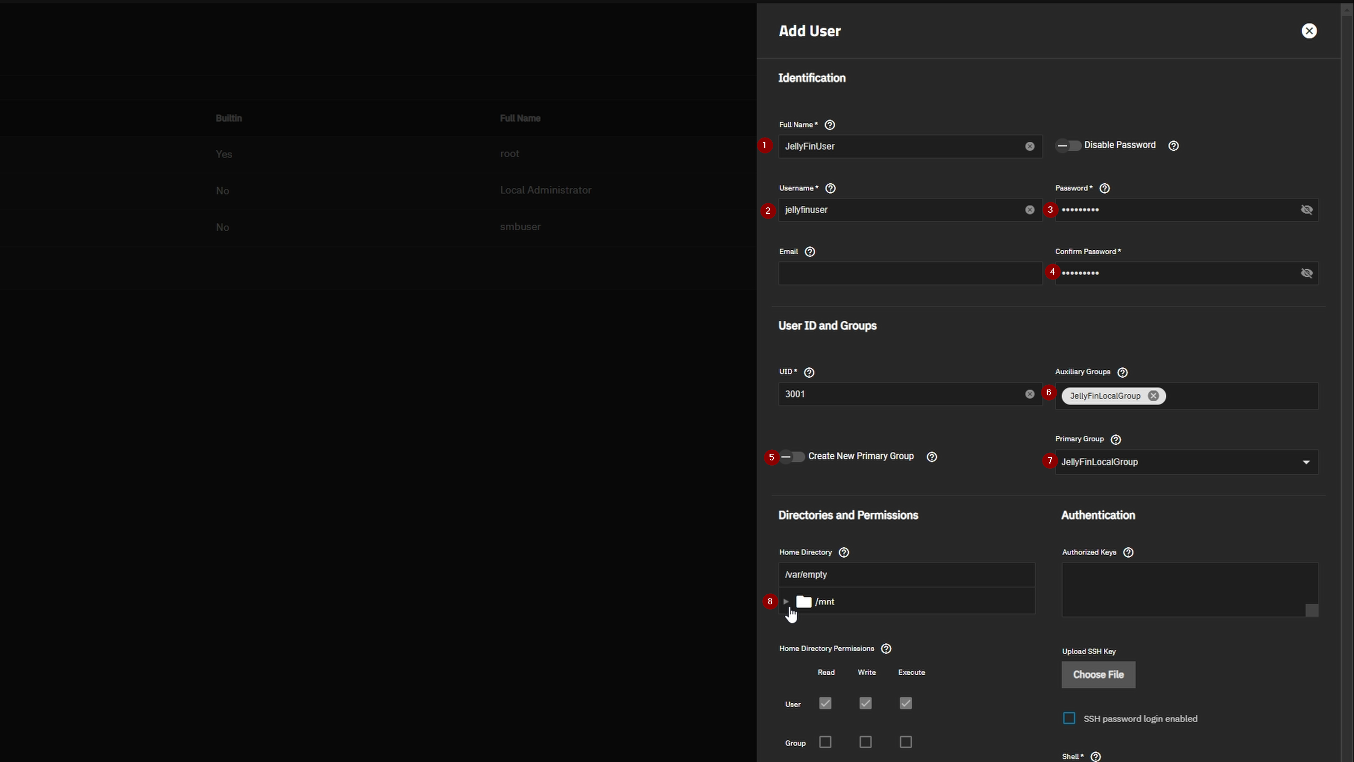Focus the Email input field

[x=910, y=274]
